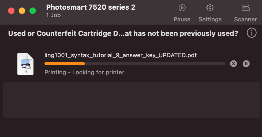
Task: Pause the ling1001 print job
Action: click(x=246, y=64)
